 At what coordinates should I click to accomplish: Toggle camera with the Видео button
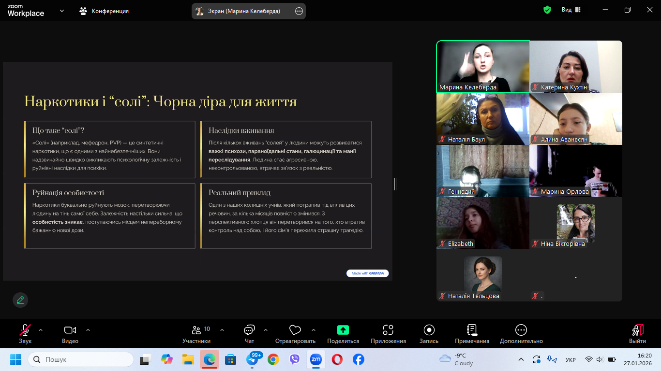[x=70, y=330]
